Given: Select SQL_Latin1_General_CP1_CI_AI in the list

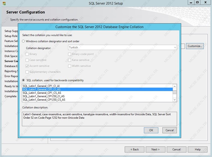Looking at the screenshot, I should coord(98,86).
